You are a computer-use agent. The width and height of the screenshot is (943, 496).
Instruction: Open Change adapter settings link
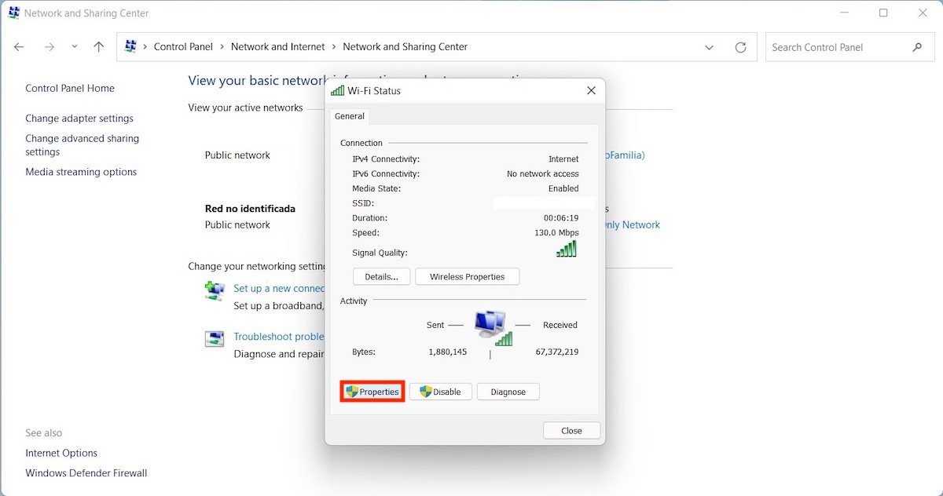point(79,119)
